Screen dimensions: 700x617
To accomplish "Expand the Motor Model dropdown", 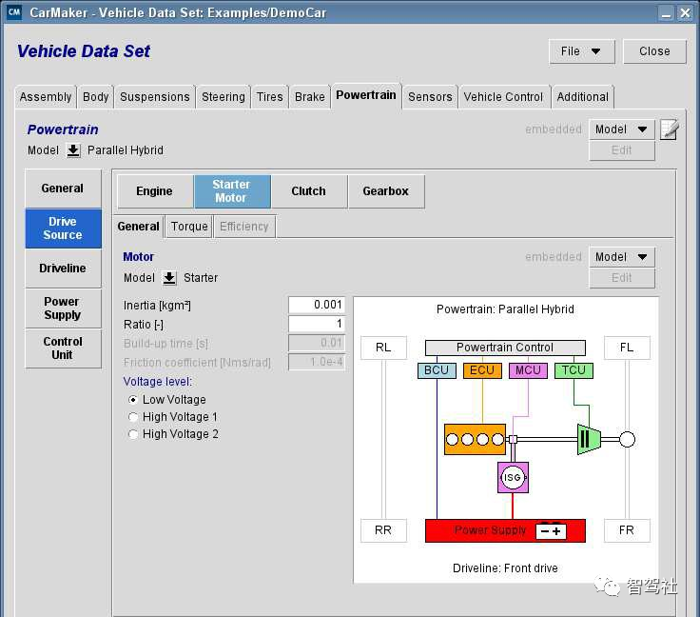I will pyautogui.click(x=622, y=257).
